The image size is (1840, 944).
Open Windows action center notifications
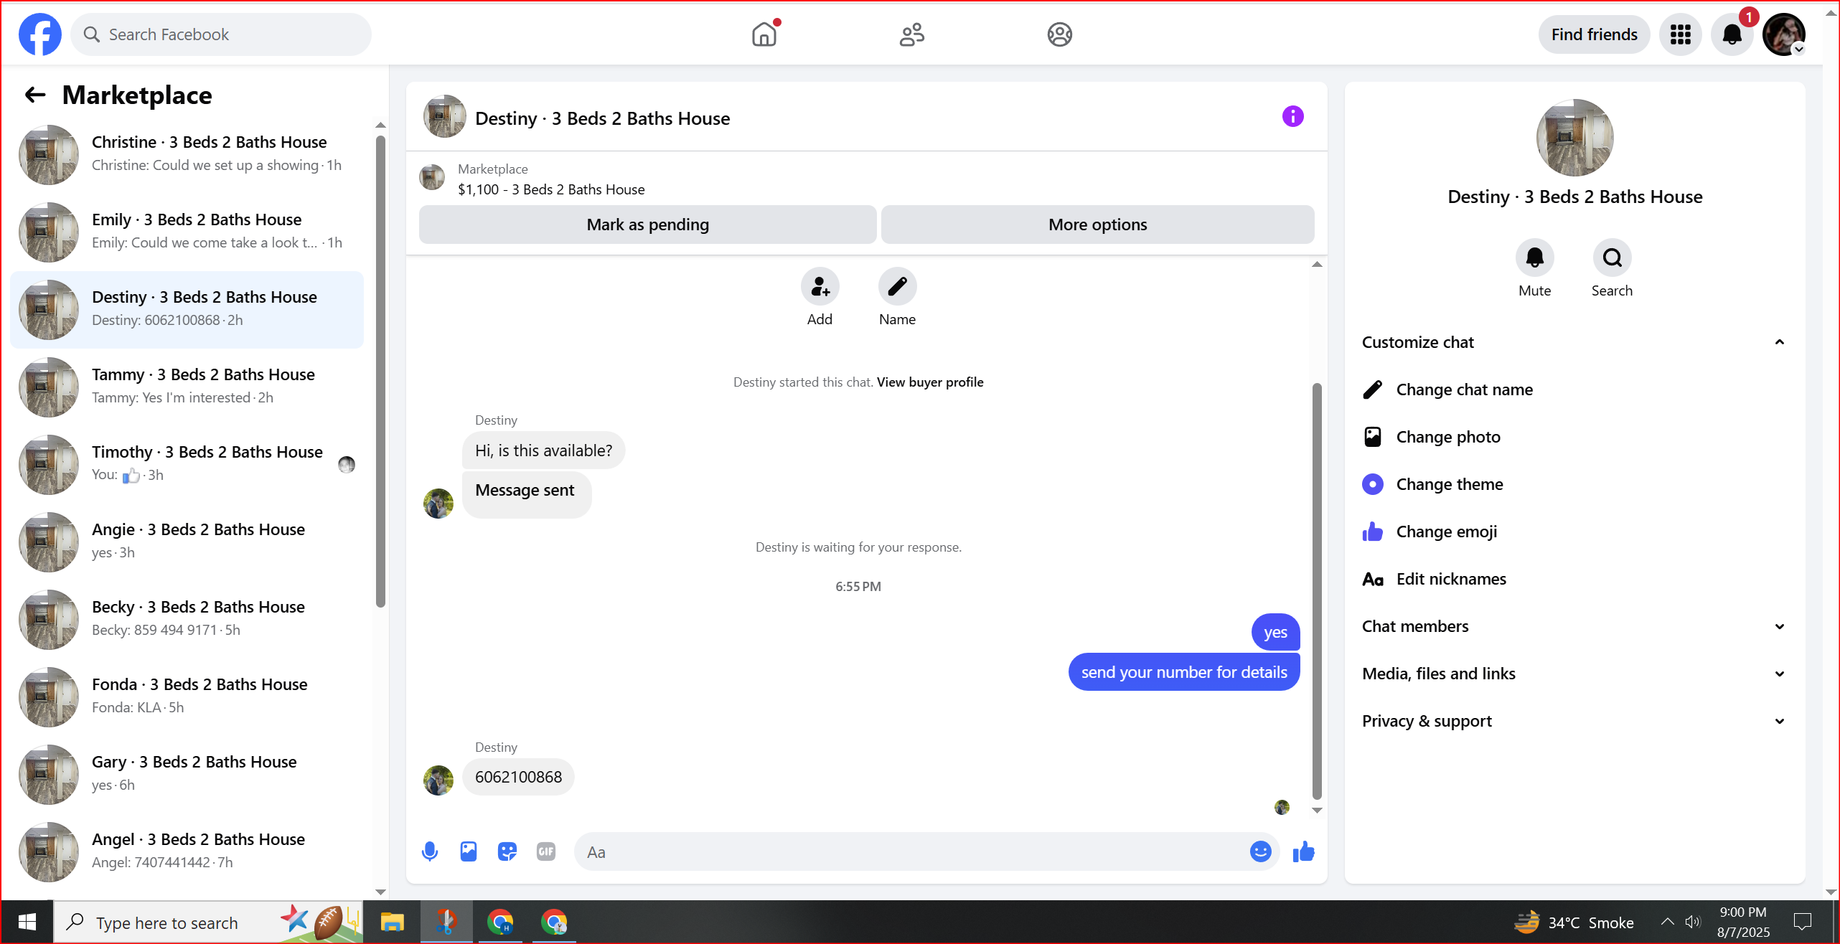tap(1803, 922)
